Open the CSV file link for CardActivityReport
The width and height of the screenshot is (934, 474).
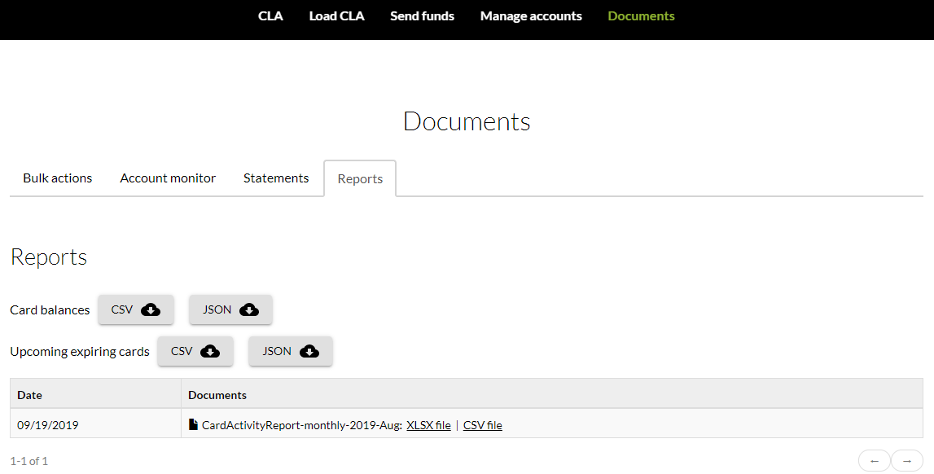(483, 425)
